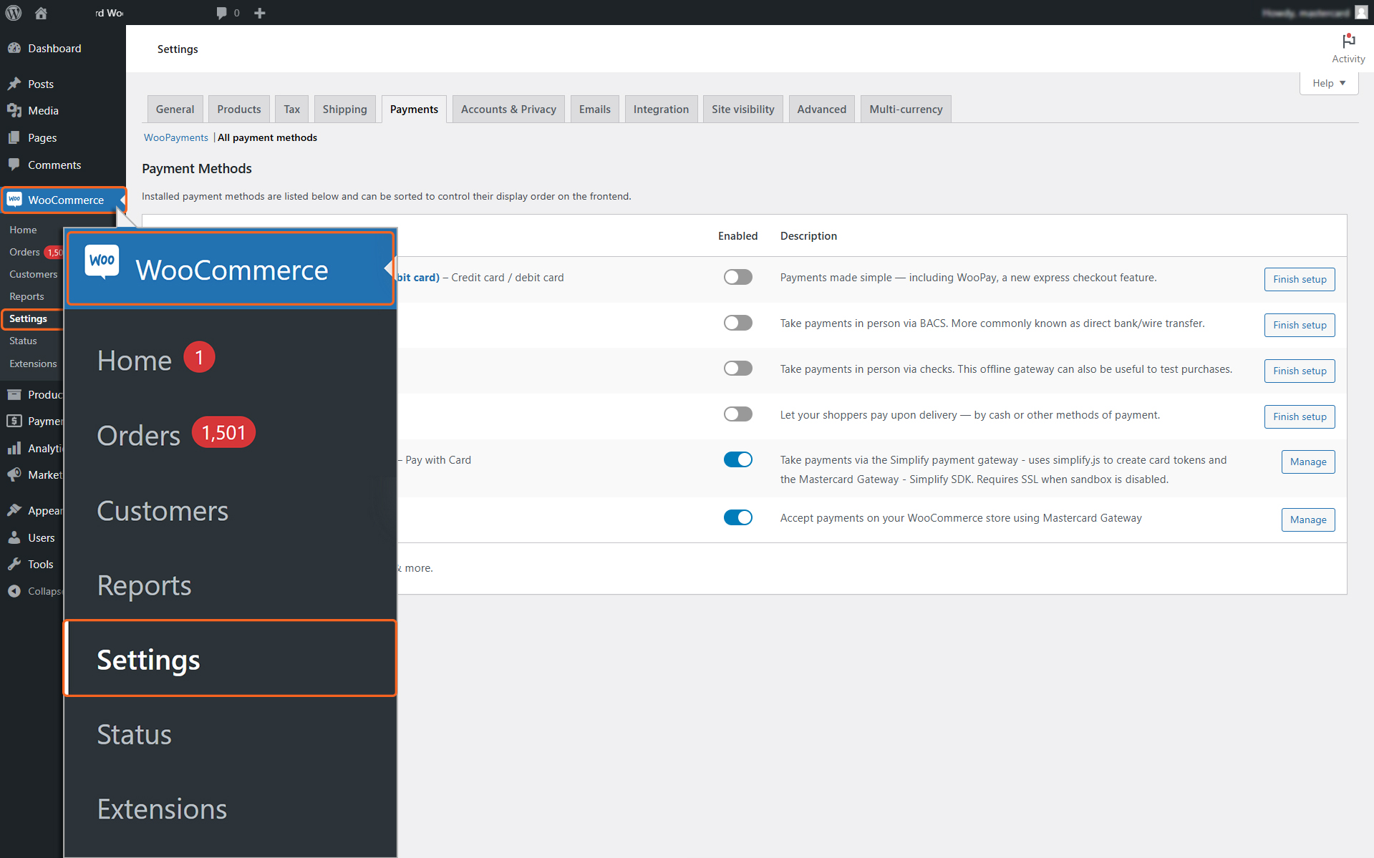Switch to the Emails tab
The image size is (1374, 858).
(x=594, y=109)
